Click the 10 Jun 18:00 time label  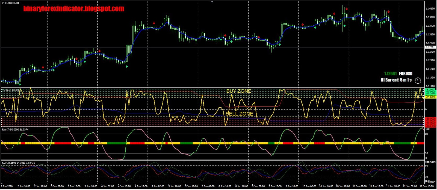tap(342, 186)
